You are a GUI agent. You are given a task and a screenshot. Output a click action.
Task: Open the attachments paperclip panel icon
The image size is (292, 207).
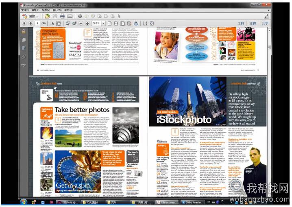(x=24, y=57)
